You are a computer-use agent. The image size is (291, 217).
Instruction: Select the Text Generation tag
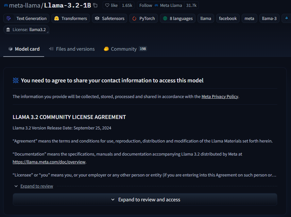26,18
